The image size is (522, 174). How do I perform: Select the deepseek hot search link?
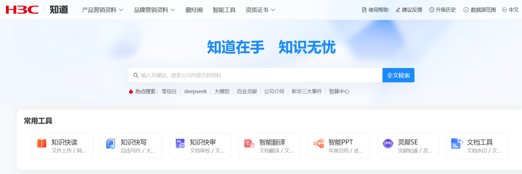[x=195, y=92]
